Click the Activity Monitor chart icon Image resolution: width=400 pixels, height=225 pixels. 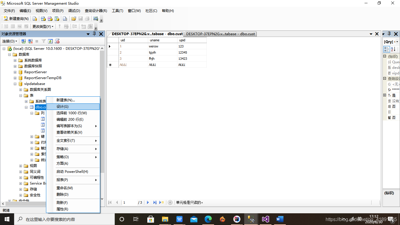(x=96, y=19)
